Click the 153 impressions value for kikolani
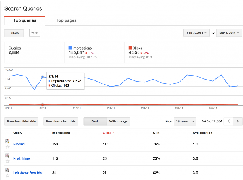Image resolution: width=243 pixels, height=180 pixels. (55, 144)
